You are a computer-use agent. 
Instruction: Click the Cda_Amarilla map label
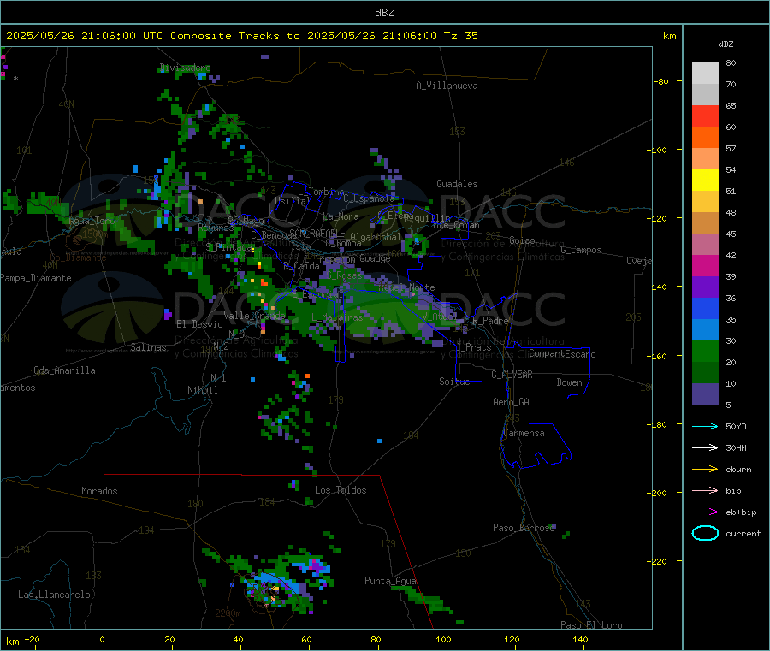[64, 370]
